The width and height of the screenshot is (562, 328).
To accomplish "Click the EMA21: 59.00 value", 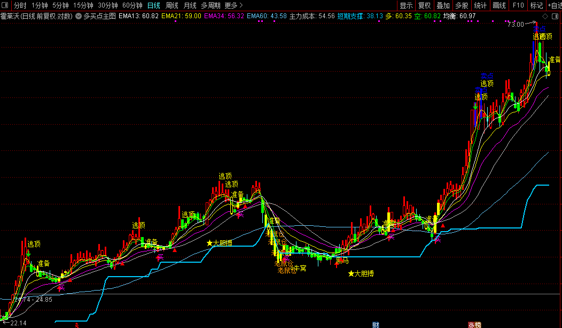I will (181, 16).
